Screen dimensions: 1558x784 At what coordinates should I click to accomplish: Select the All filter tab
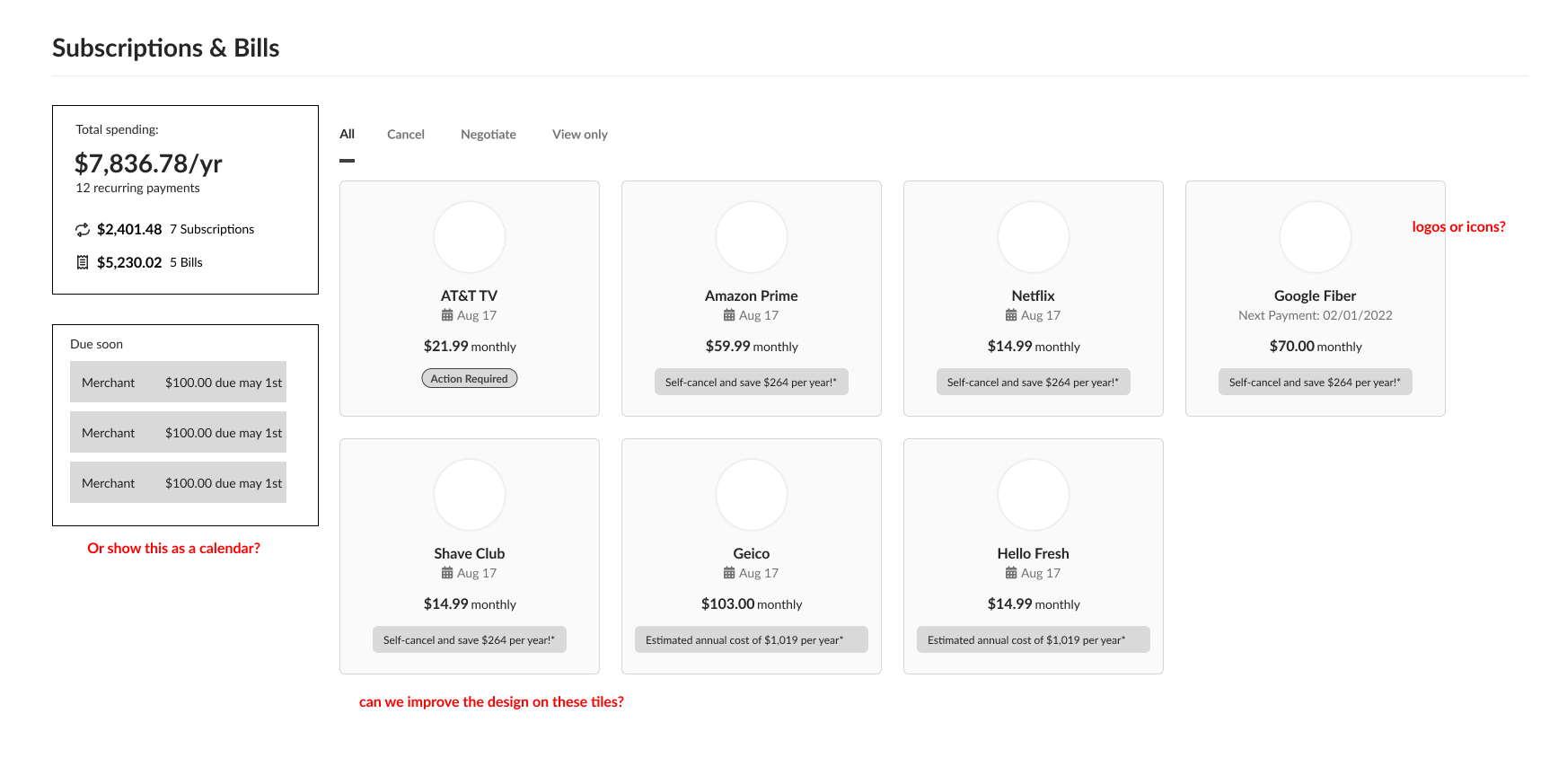click(x=347, y=134)
